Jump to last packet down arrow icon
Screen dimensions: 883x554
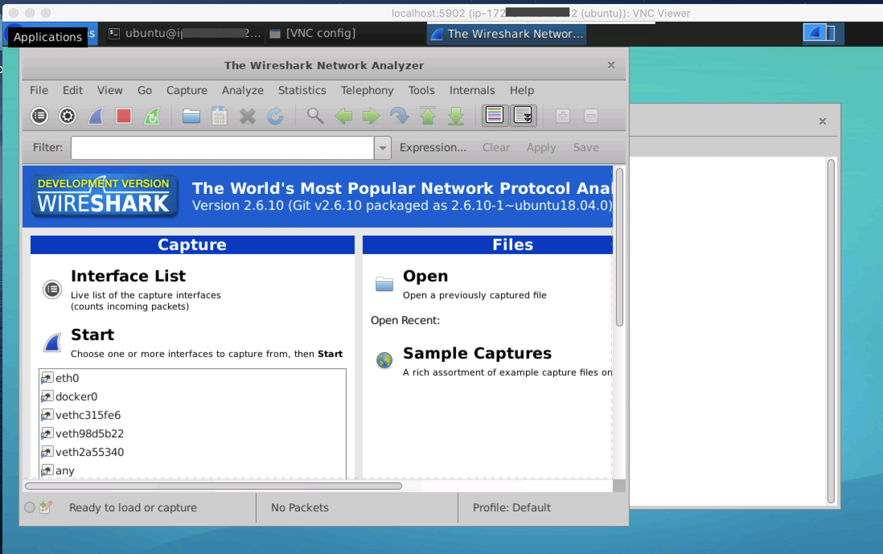pos(456,116)
